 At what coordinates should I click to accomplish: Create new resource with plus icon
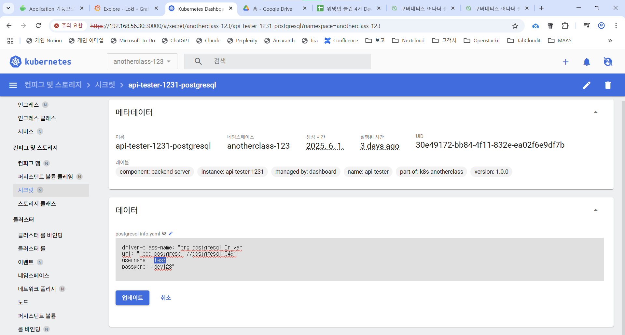[x=566, y=62]
